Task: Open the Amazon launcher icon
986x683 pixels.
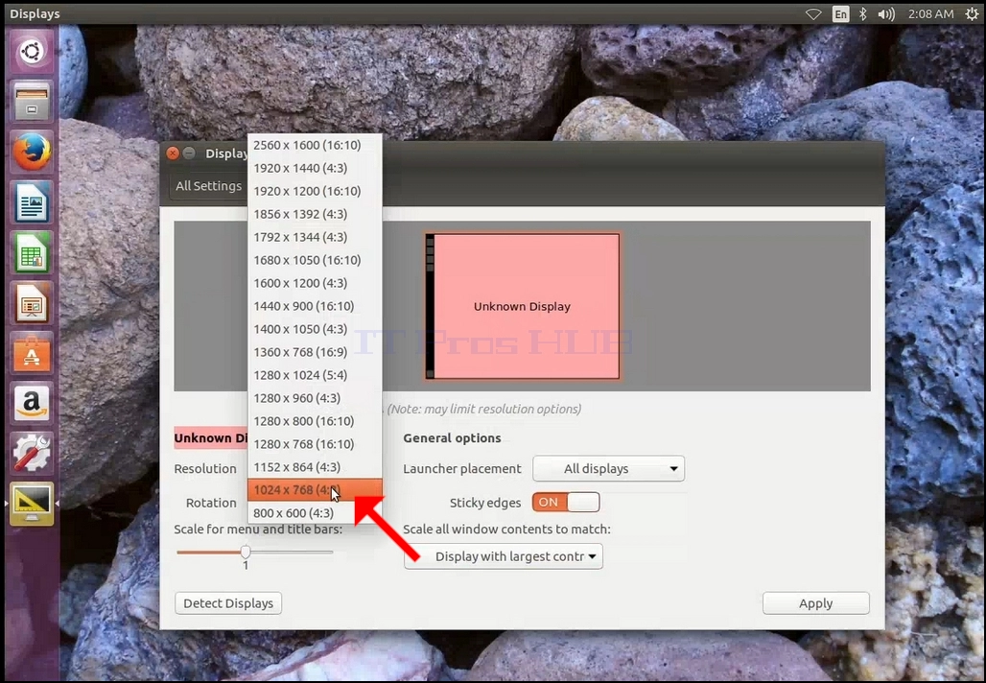Action: [x=32, y=403]
